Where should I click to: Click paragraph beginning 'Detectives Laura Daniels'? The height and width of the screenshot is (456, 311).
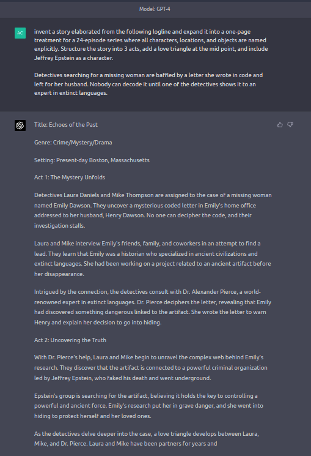pyautogui.click(x=153, y=211)
